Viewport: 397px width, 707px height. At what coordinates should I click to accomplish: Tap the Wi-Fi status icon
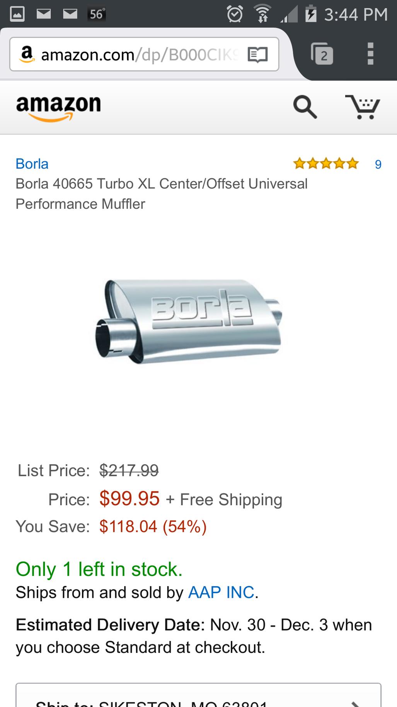pos(262,15)
